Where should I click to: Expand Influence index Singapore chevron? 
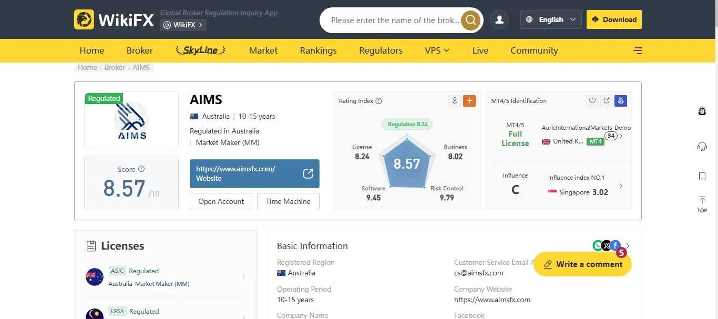click(x=621, y=186)
